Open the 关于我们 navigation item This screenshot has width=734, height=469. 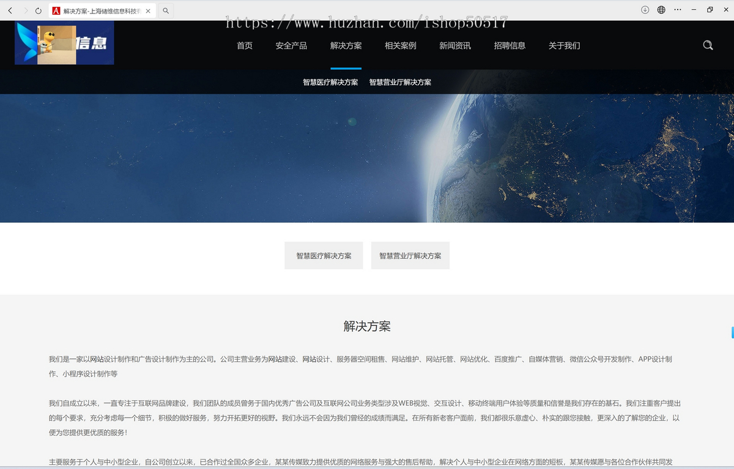click(x=564, y=45)
